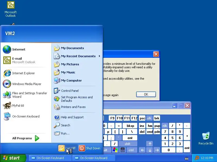
Task: Click the del key
Action: (142, 132)
